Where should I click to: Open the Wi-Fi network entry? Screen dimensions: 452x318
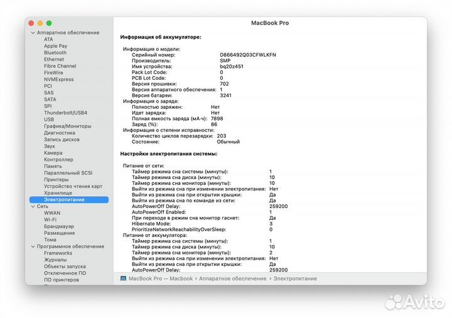[50, 219]
